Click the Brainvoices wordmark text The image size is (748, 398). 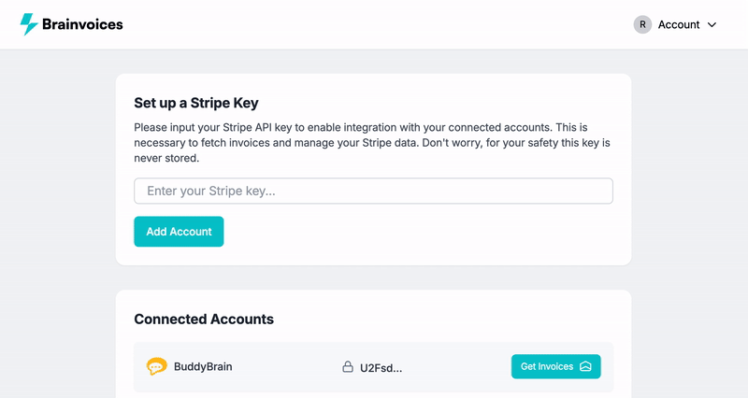click(82, 24)
